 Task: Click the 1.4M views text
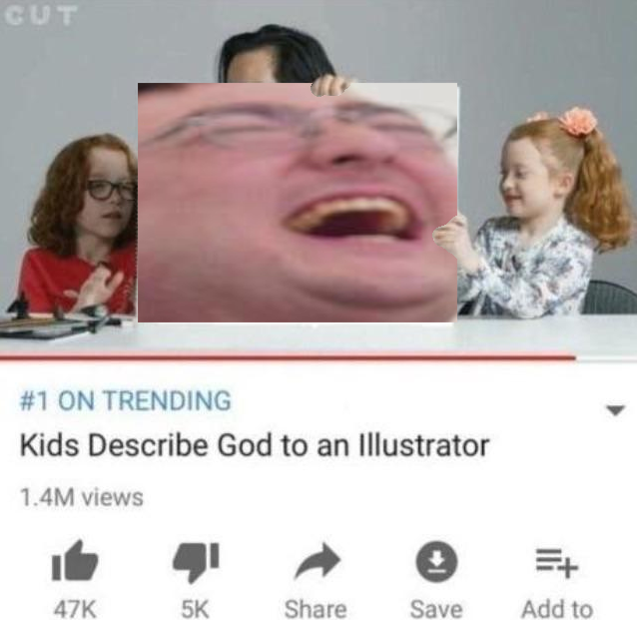tap(82, 497)
